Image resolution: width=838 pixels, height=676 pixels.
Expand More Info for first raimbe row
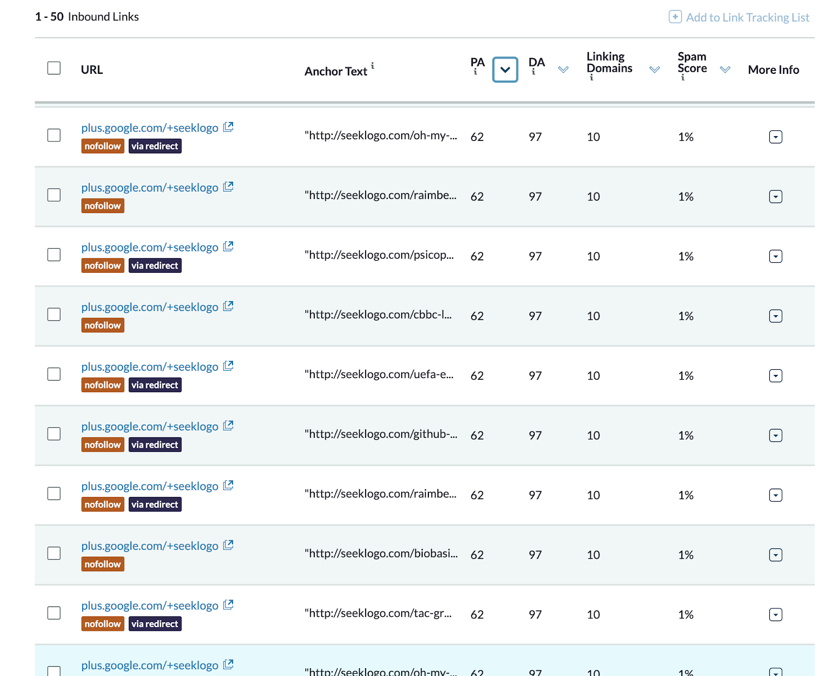click(x=775, y=196)
